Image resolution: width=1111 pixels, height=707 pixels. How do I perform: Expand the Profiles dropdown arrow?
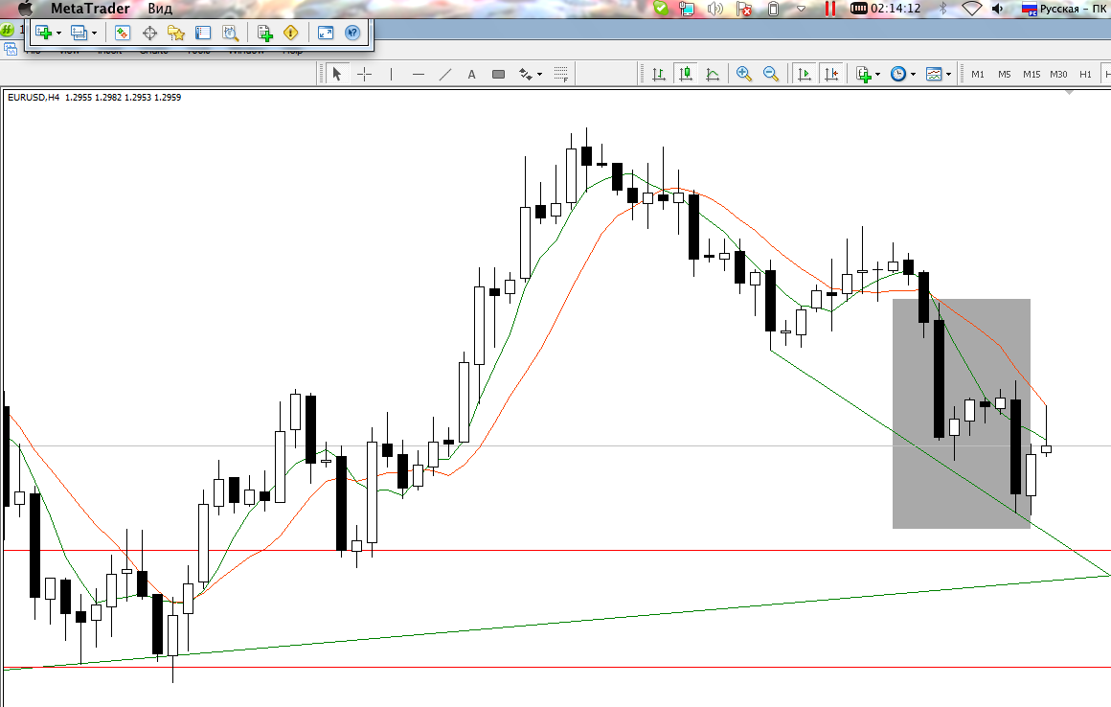click(x=94, y=34)
